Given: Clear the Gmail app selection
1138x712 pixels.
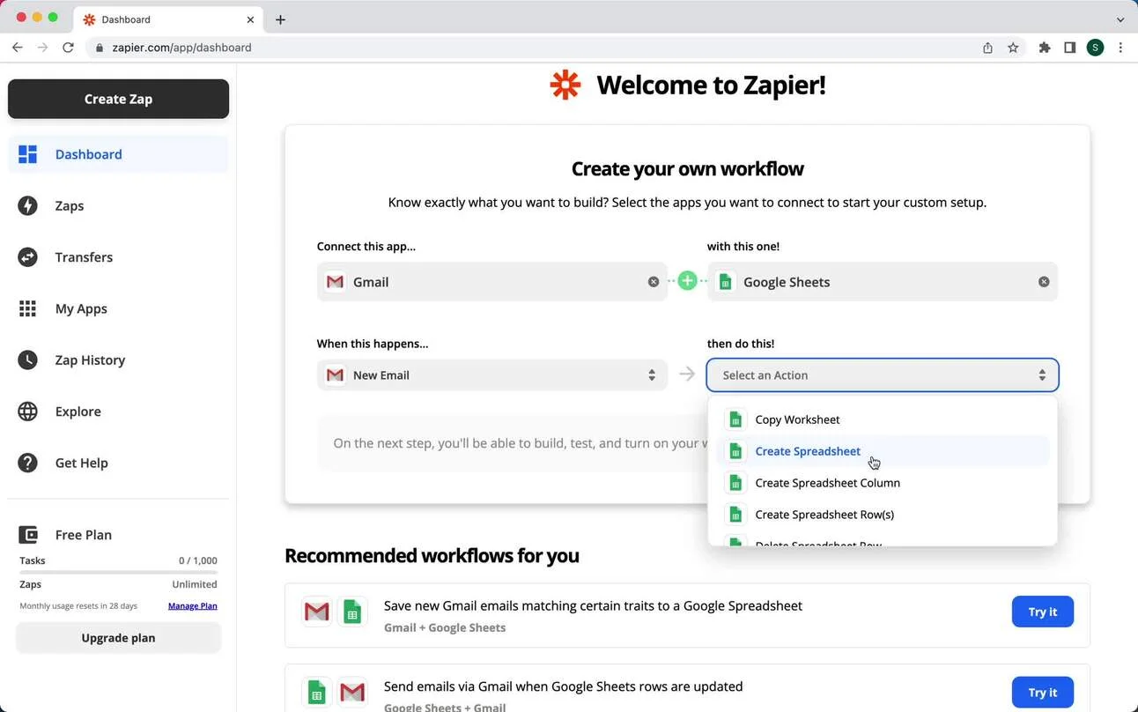Looking at the screenshot, I should tap(654, 282).
